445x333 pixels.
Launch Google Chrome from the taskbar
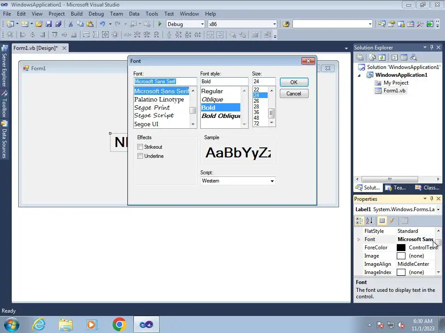pyautogui.click(x=119, y=324)
